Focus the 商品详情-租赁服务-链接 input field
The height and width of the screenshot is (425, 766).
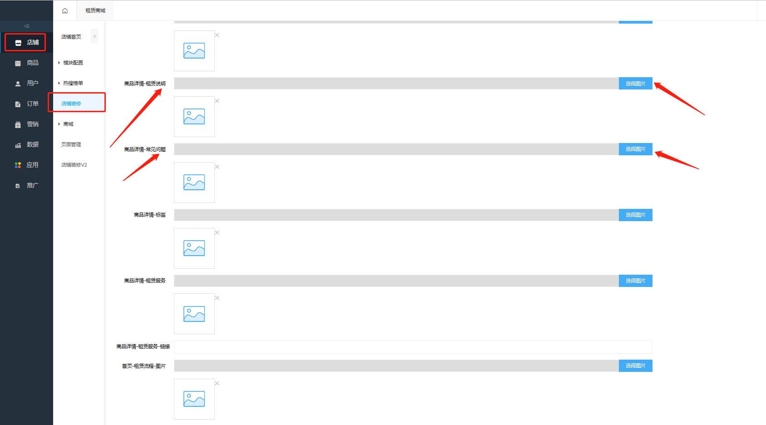click(x=413, y=347)
